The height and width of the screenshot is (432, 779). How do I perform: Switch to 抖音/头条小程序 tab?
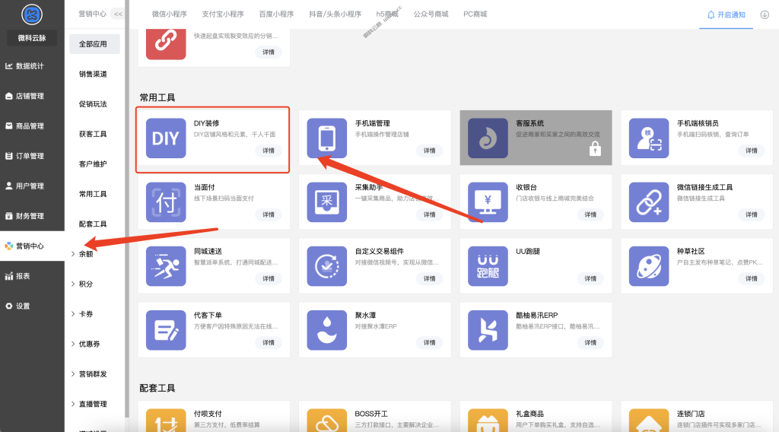(x=335, y=14)
